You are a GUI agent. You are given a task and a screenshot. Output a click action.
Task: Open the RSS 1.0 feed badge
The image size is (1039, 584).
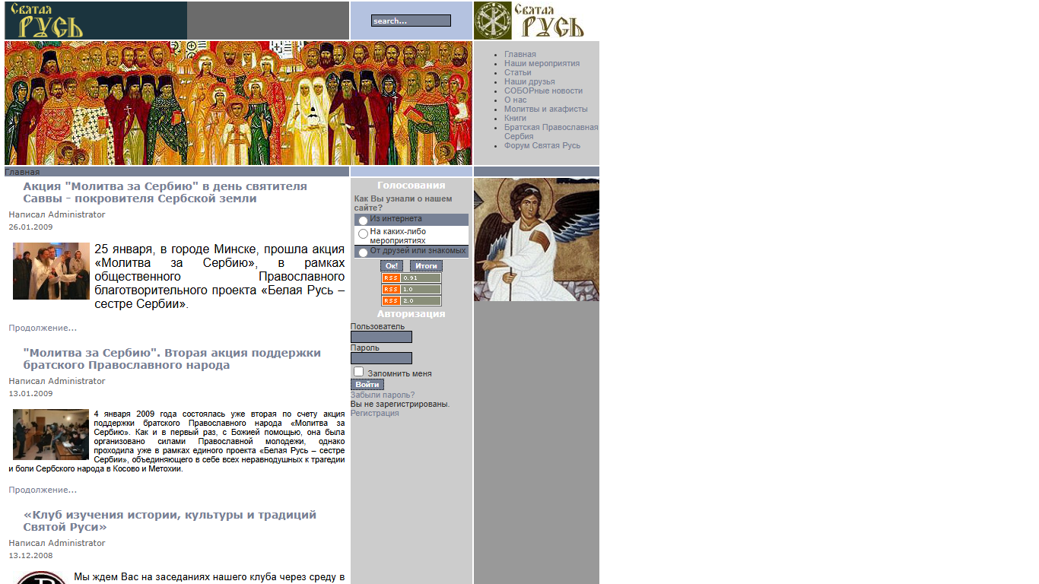click(411, 290)
